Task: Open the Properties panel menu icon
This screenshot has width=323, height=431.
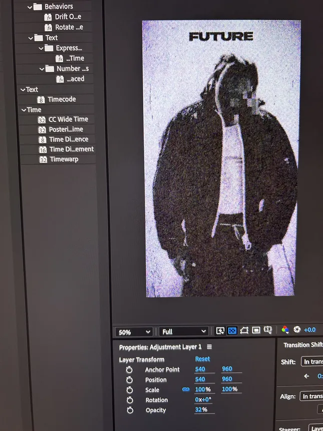Action: (x=209, y=347)
